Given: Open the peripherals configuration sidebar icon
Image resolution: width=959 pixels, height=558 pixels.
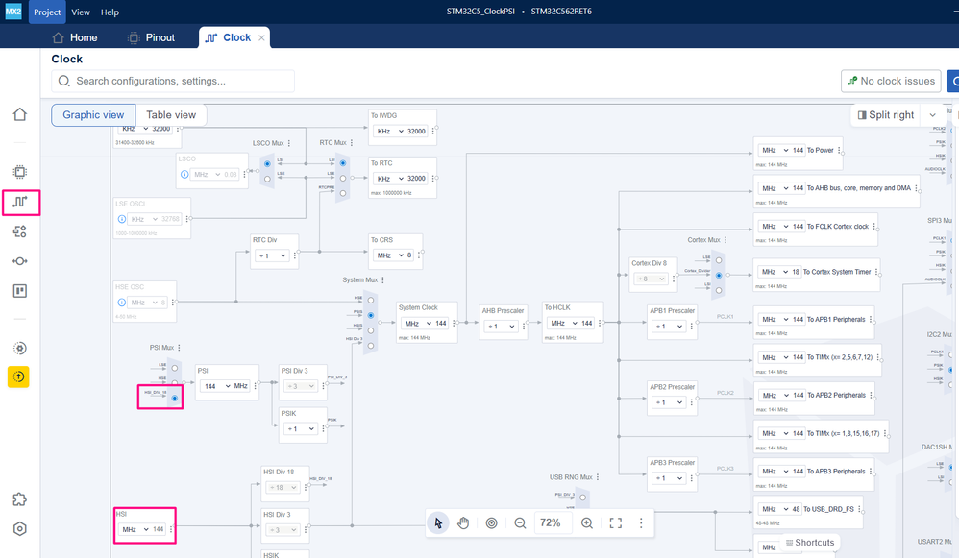Looking at the screenshot, I should click(20, 231).
